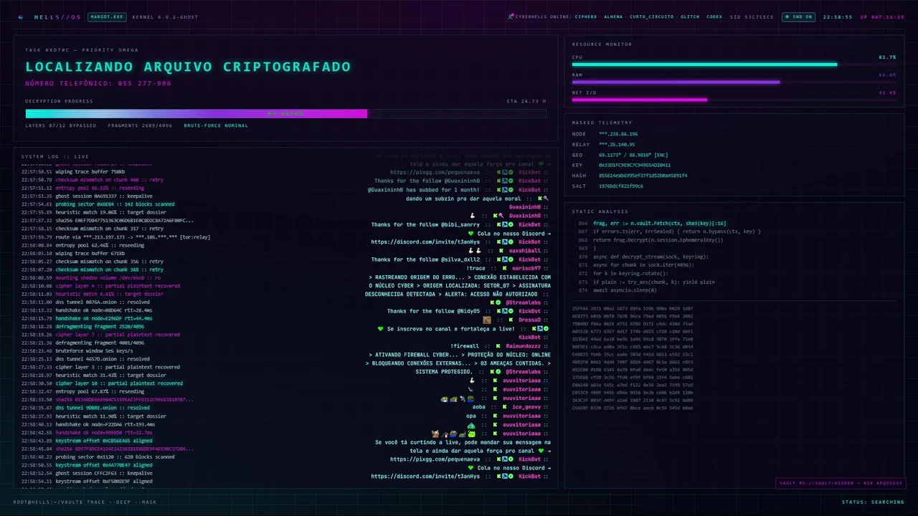Click chat username mariscb97

pyautogui.click(x=526, y=268)
